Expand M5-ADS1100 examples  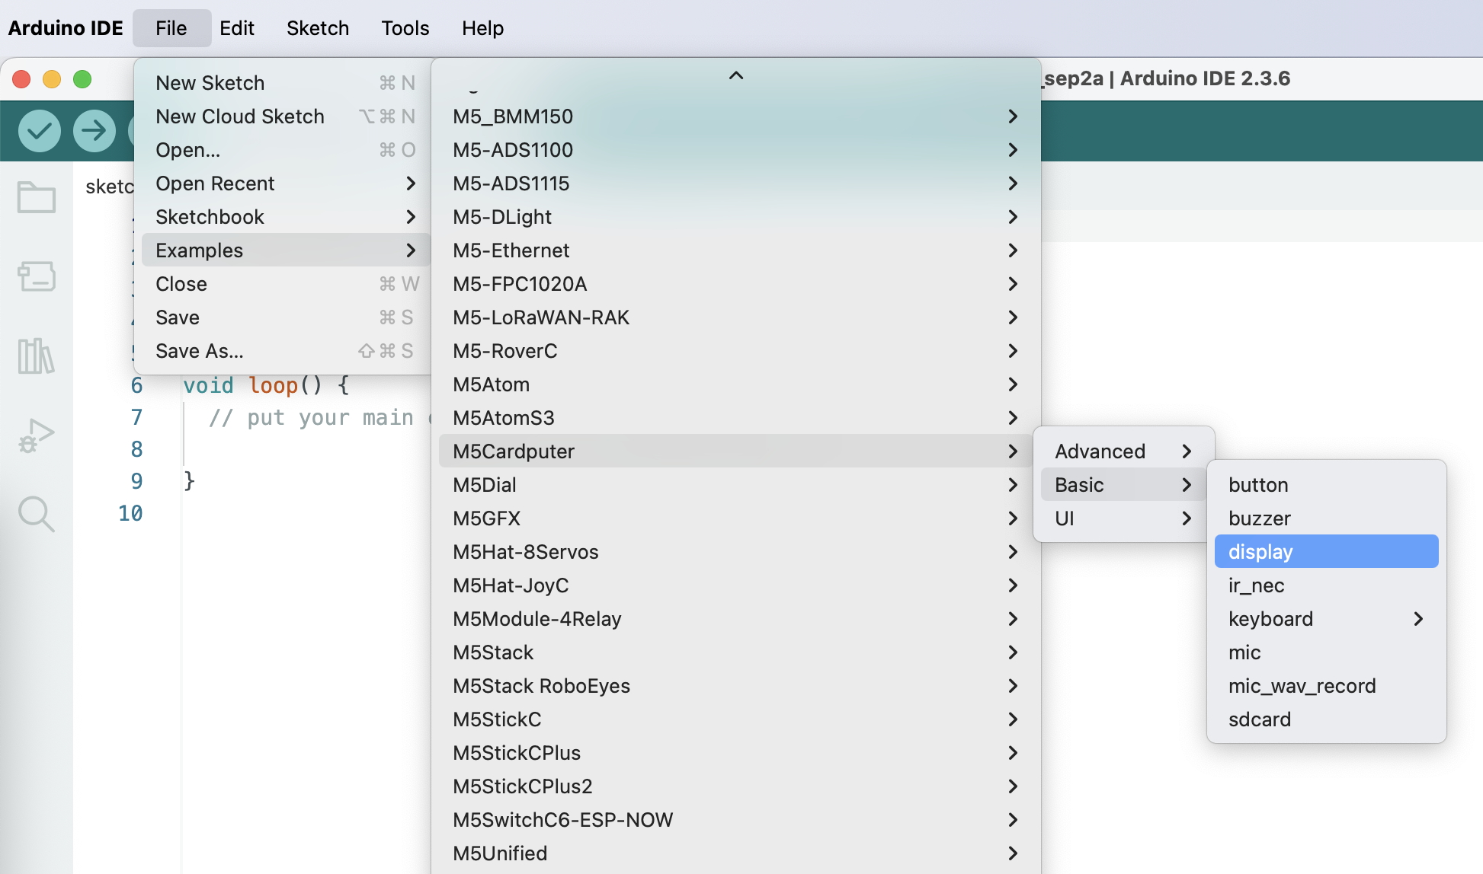point(735,150)
